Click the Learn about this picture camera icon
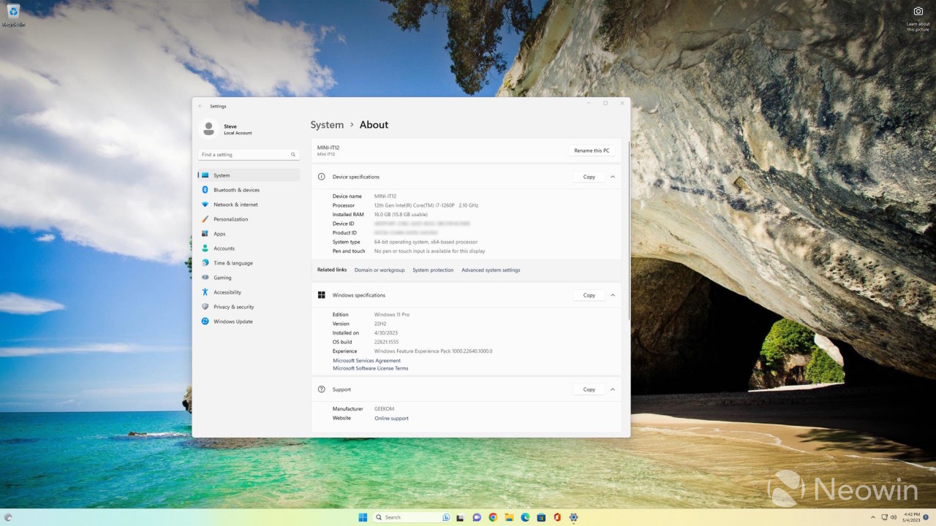 (918, 11)
